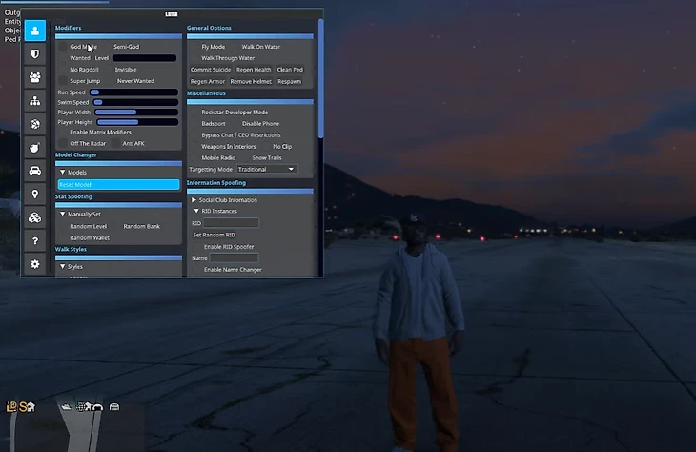Click Random Level
The image size is (696, 452).
tap(88, 226)
